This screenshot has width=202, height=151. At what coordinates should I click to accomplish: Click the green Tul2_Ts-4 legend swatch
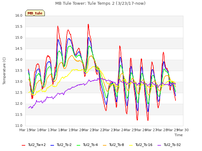(x=78, y=145)
